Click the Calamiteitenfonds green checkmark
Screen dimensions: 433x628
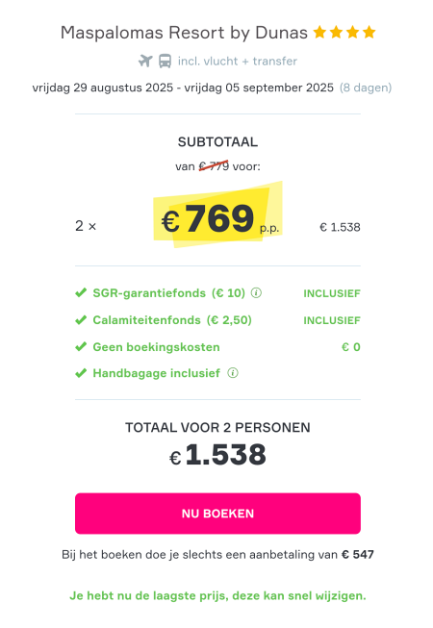(x=81, y=320)
